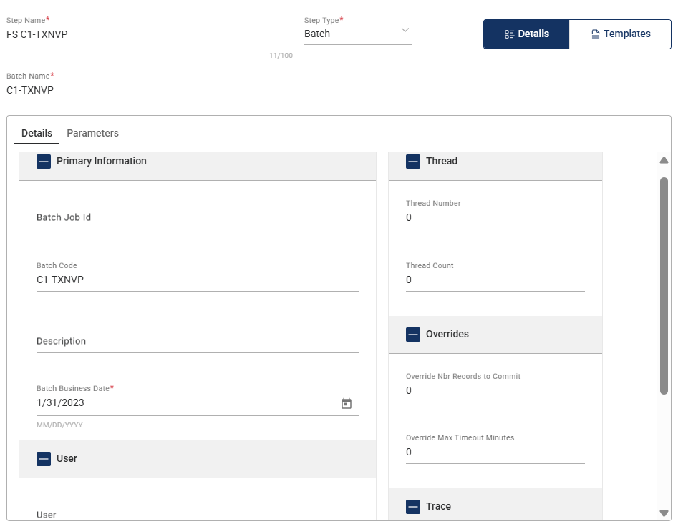The image size is (678, 529).
Task: Click the Batch Code field
Action: tap(197, 280)
